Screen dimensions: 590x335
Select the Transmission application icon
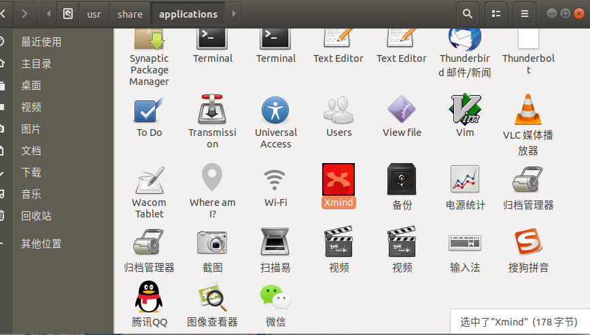212,109
